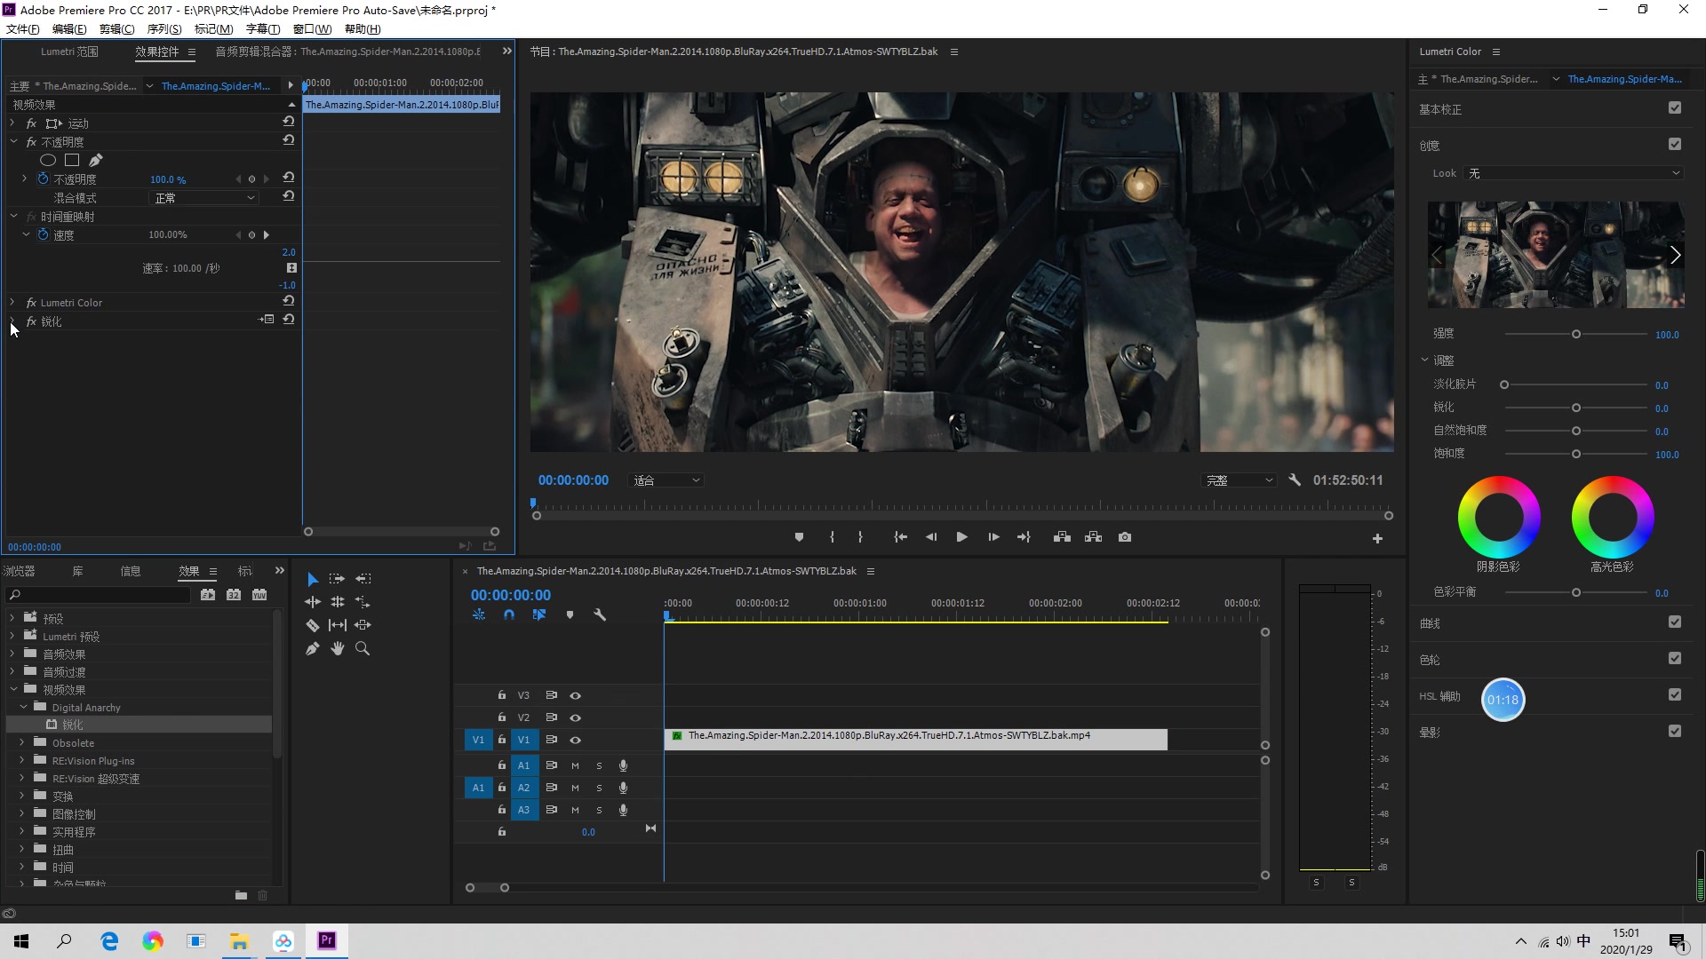
Task: Click the effects panel search field
Action: [x=98, y=595]
